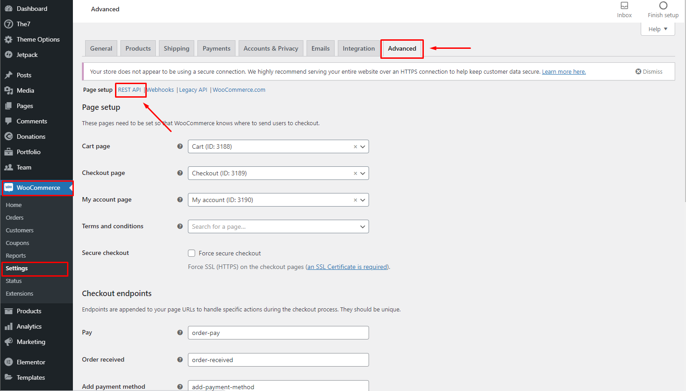The image size is (686, 391).
Task: Open Home in WooCommerce submenu
Action: (x=14, y=205)
